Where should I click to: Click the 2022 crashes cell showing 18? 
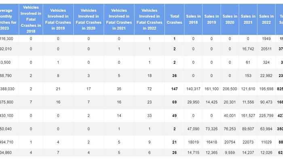(150, 75)
